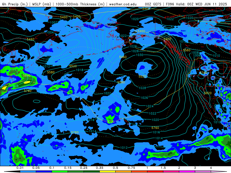Click the 1002 isobar label
This screenshot has width=231, height=173.
tap(54, 22)
